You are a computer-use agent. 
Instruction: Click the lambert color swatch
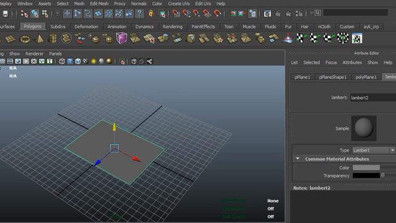[366, 168]
